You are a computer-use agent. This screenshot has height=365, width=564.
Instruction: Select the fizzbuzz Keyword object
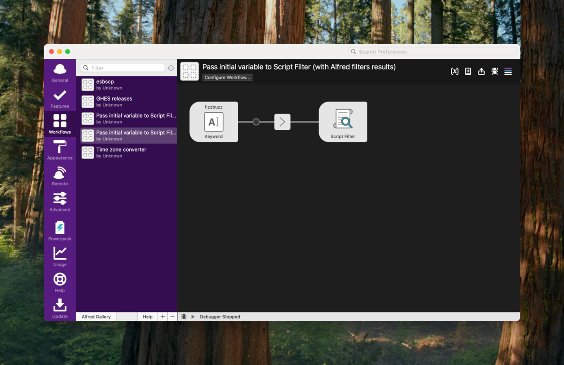(x=214, y=122)
